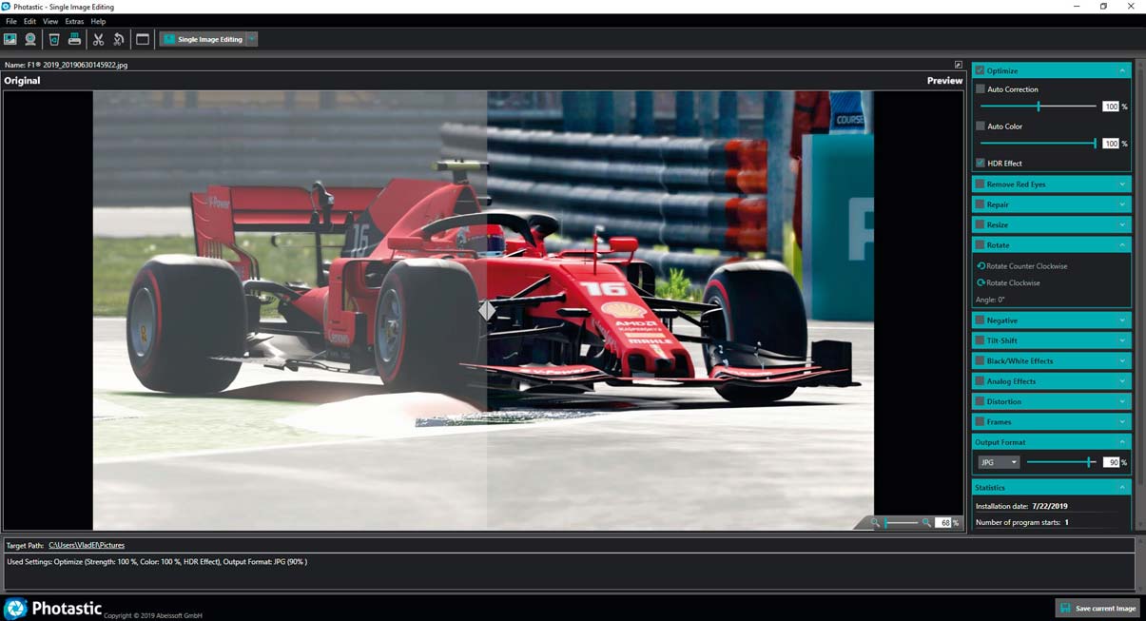Open the Extras menu

tap(74, 21)
